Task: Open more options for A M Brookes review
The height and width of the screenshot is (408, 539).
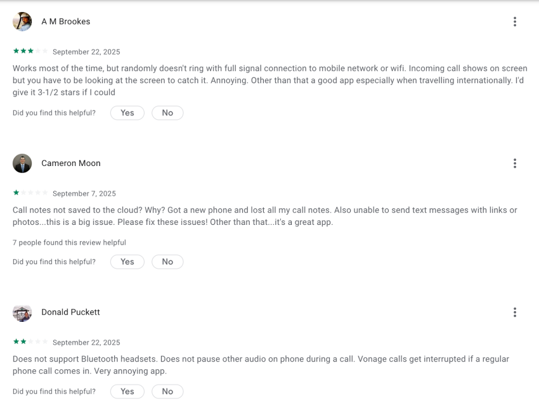Action: click(514, 22)
